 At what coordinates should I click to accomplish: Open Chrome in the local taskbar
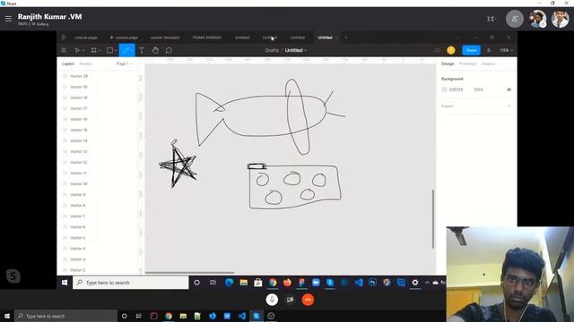point(169,316)
